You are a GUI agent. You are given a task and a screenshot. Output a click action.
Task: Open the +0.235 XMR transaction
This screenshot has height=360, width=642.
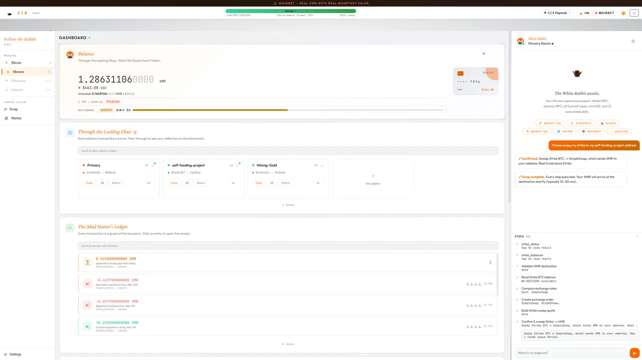(x=287, y=326)
